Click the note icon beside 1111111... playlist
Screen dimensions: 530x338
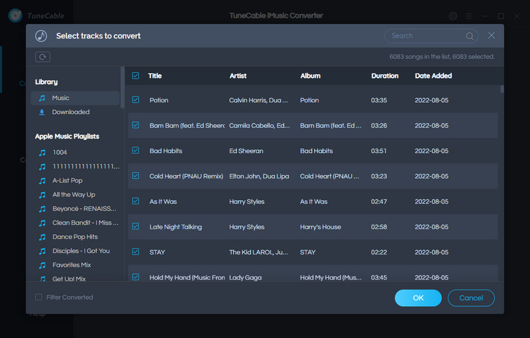coord(42,166)
